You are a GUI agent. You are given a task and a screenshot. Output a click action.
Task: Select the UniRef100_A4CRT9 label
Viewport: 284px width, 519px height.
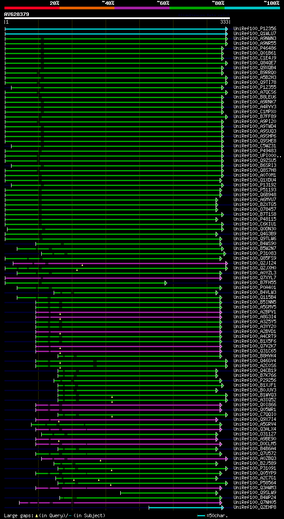click(255, 336)
